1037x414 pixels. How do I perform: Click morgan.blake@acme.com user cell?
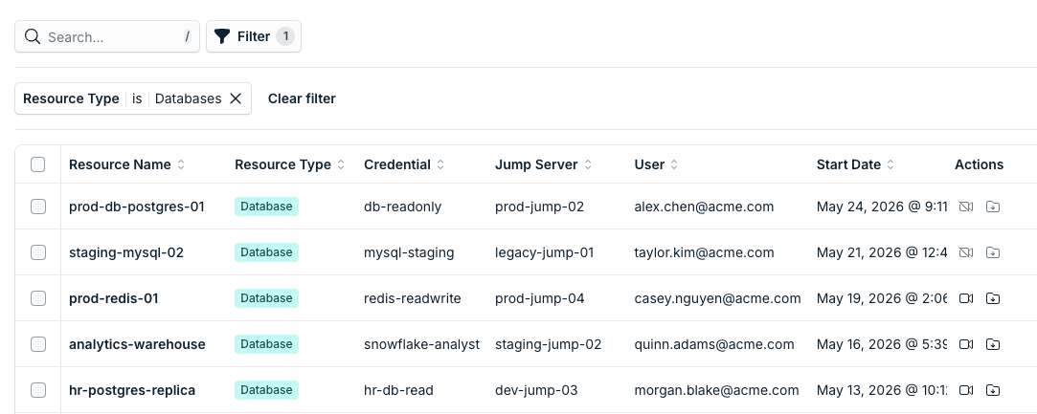716,390
